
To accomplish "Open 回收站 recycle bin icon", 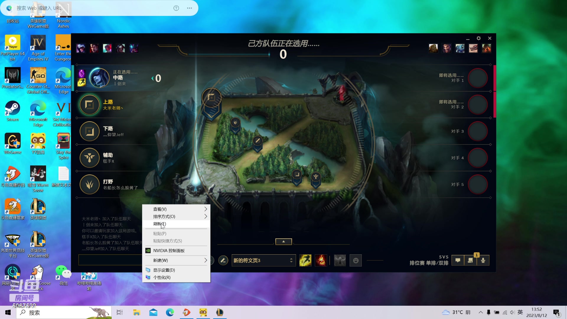I will click(x=13, y=13).
